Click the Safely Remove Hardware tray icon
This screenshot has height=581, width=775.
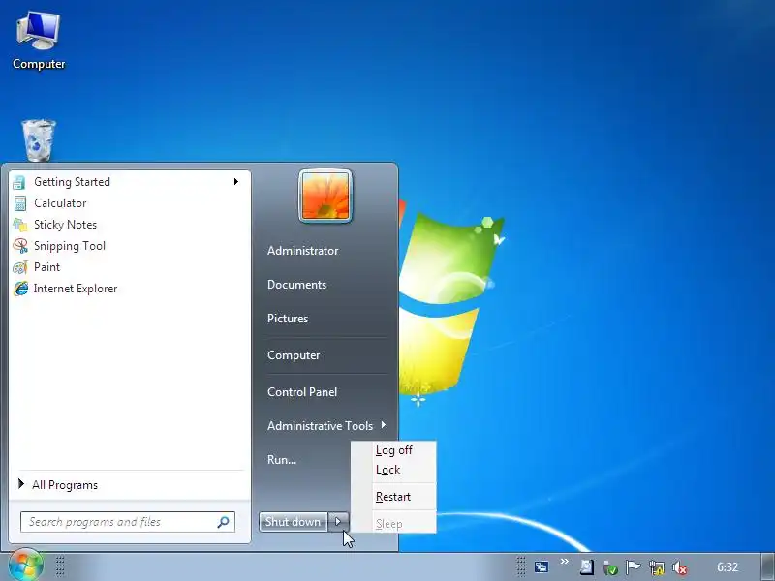tap(610, 567)
